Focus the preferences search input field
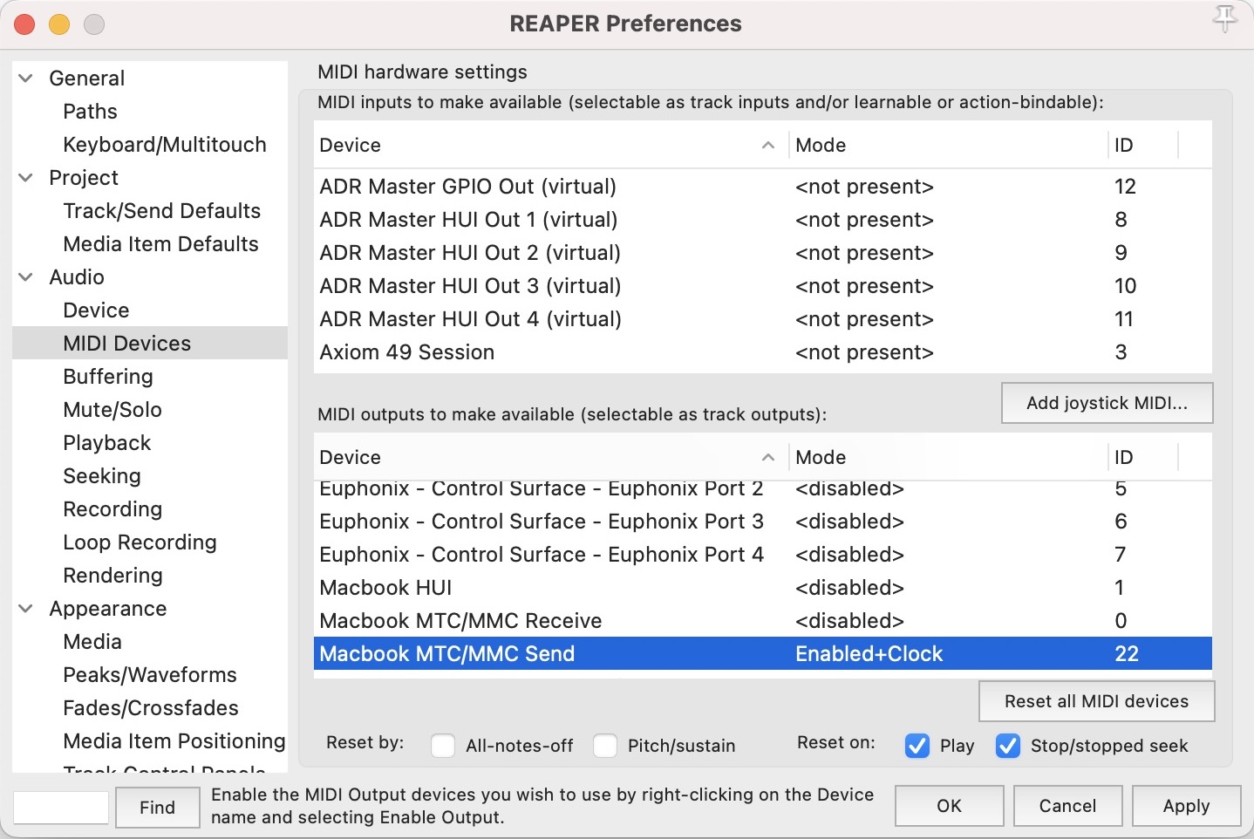The height and width of the screenshot is (839, 1254). coord(61,808)
